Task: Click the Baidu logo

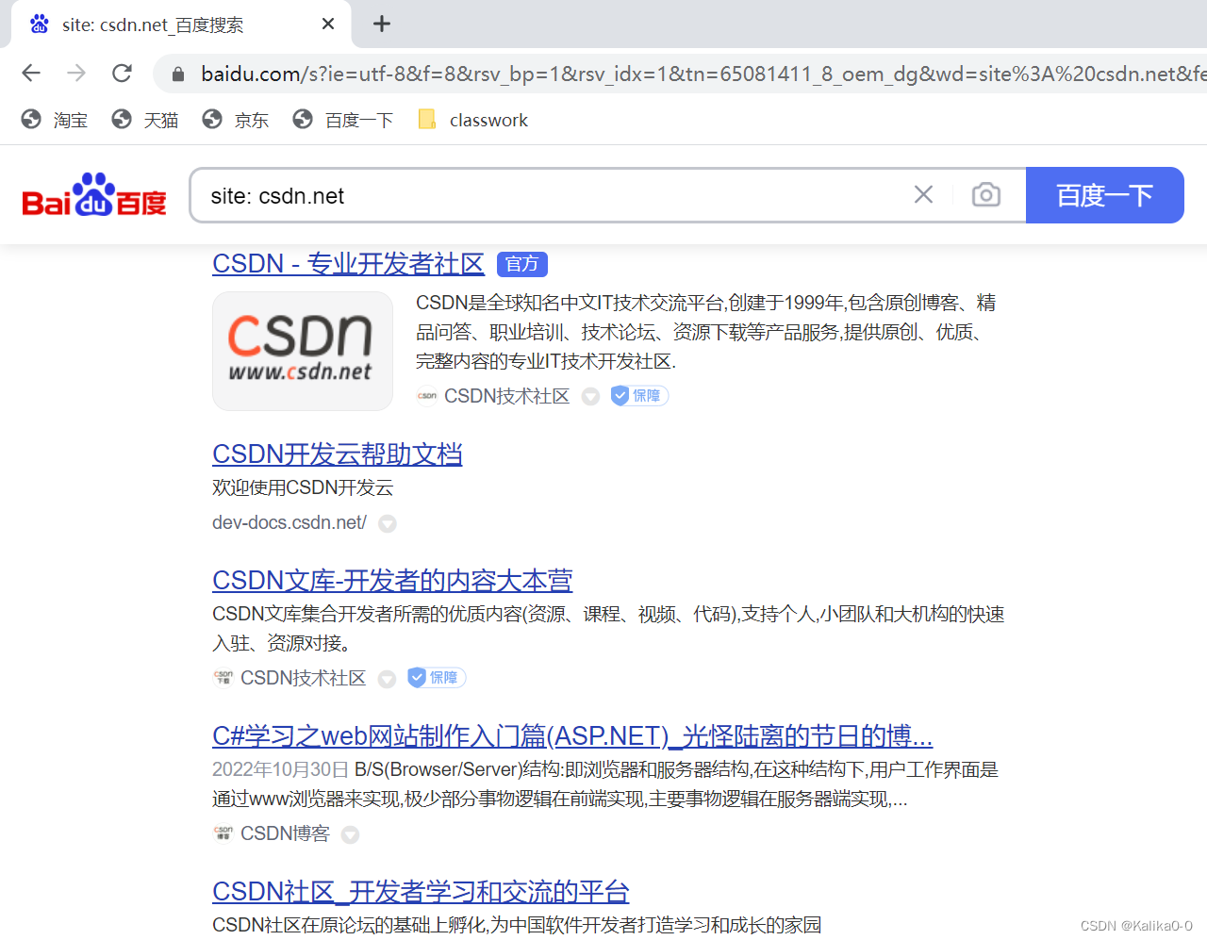Action: point(94,195)
